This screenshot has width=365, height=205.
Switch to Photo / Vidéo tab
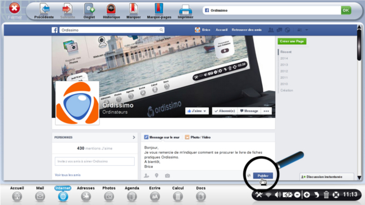198,138
